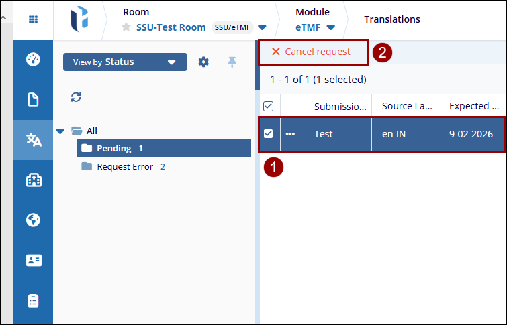The height and width of the screenshot is (325, 507).
Task: Pin the folder panel with the pin icon
Action: [x=232, y=62]
